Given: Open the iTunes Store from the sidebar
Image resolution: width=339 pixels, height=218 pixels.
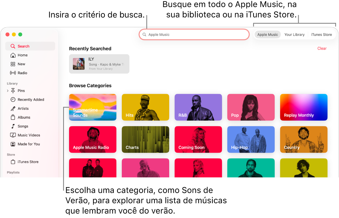Looking at the screenshot, I should (x=27, y=162).
